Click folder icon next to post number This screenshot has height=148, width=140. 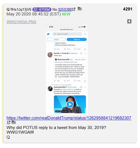80,9
